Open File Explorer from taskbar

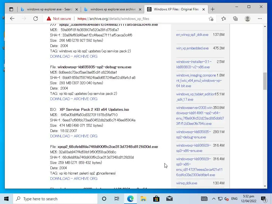[143, 199]
